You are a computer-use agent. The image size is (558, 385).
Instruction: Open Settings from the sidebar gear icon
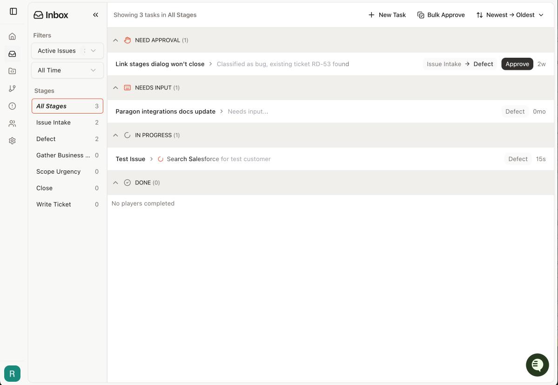pyautogui.click(x=12, y=141)
